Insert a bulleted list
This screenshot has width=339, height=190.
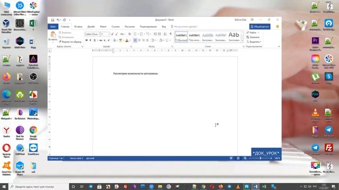(x=136, y=34)
